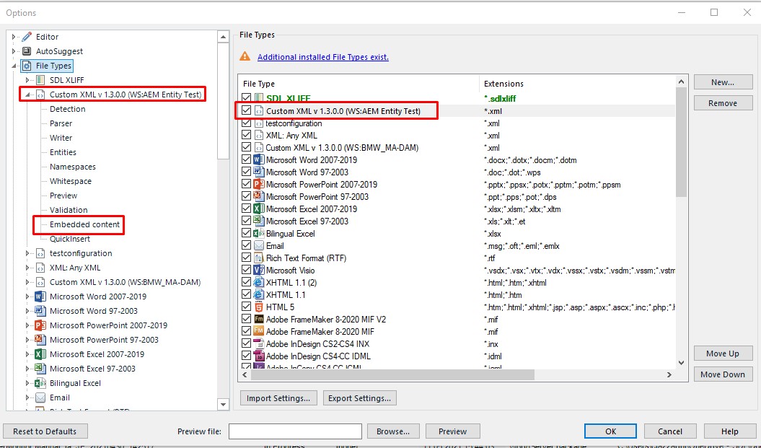761x448 pixels.
Task: Uncheck the Bilingual Excel file type checkbox
Action: 247,234
